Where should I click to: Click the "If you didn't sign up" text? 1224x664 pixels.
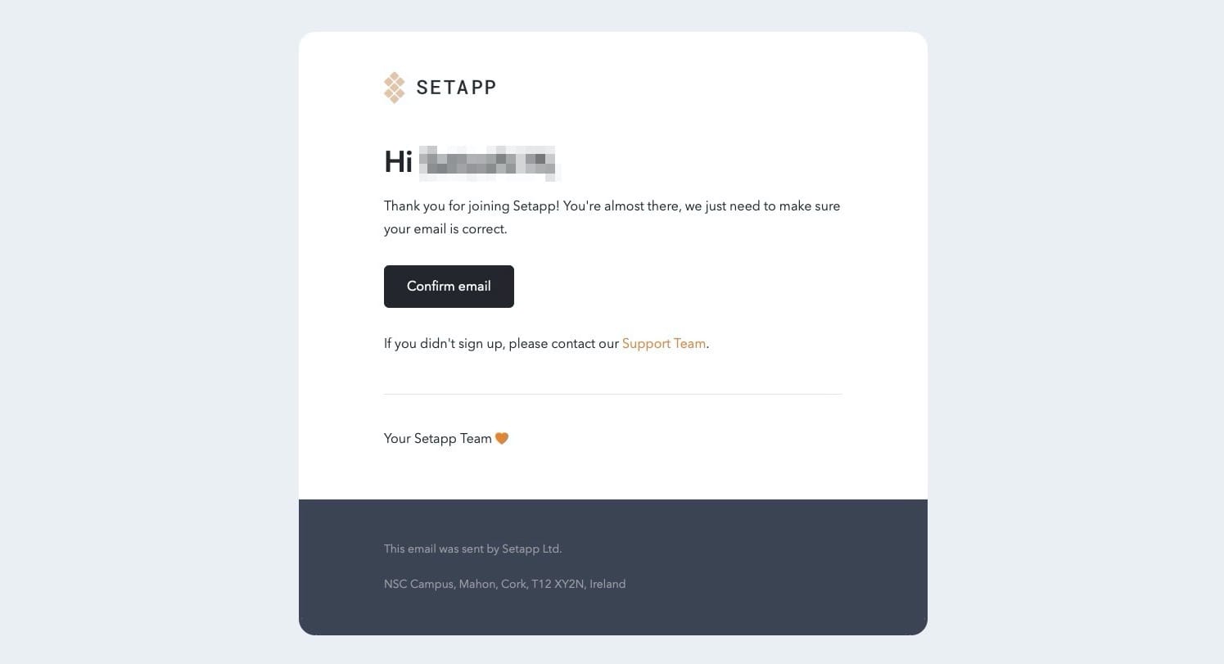pyautogui.click(x=444, y=344)
